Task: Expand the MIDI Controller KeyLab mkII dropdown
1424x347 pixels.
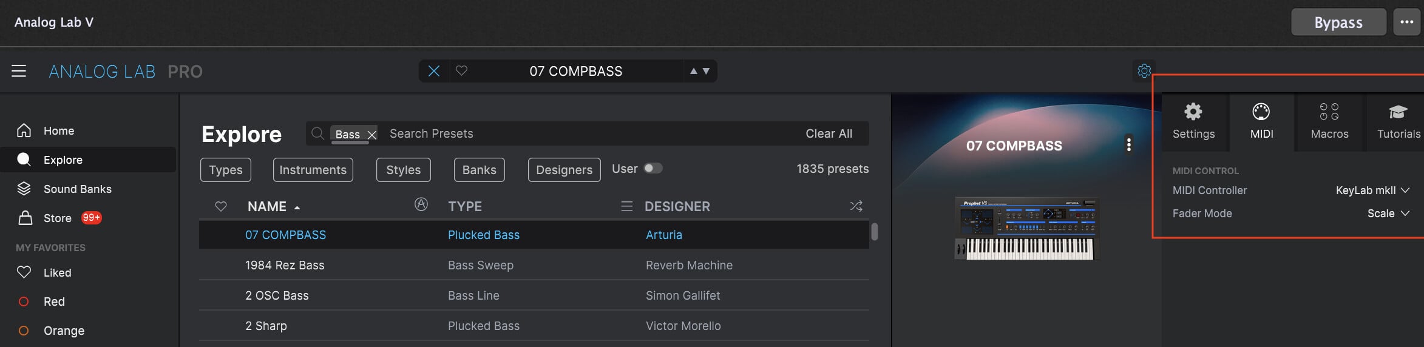Action: coord(1372,190)
